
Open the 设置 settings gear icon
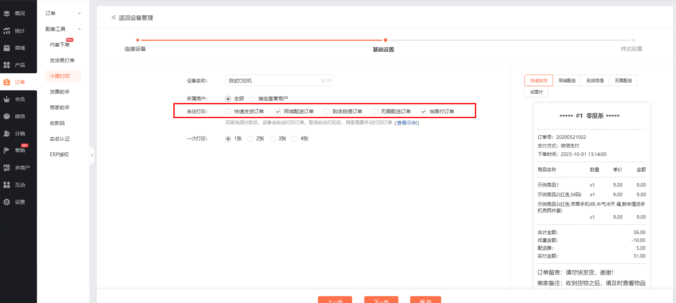point(7,202)
